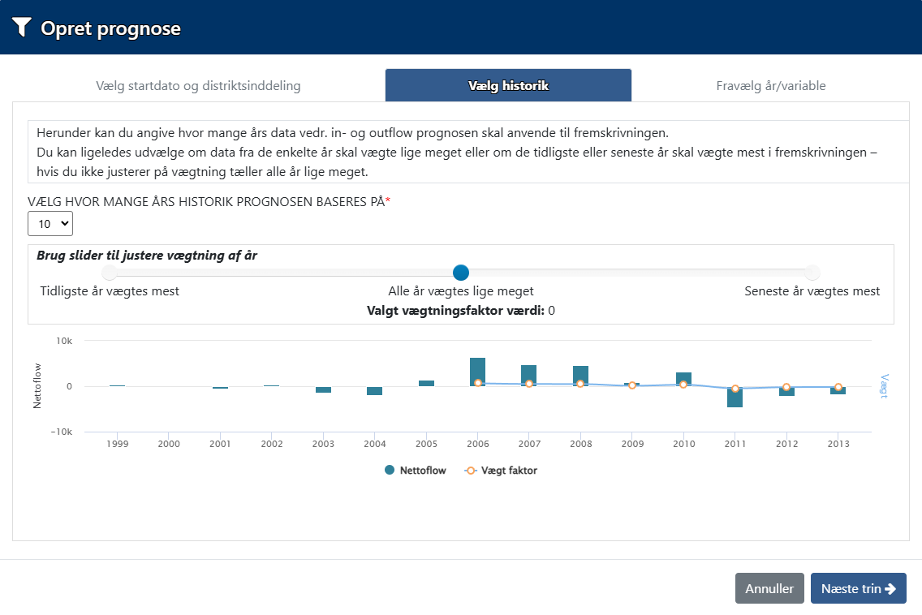Click the 2006 Nettoflow bar
The image size is (922, 615).
477,372
